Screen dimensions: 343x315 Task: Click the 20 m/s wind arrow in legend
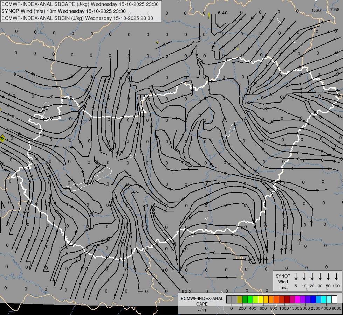[312, 276]
